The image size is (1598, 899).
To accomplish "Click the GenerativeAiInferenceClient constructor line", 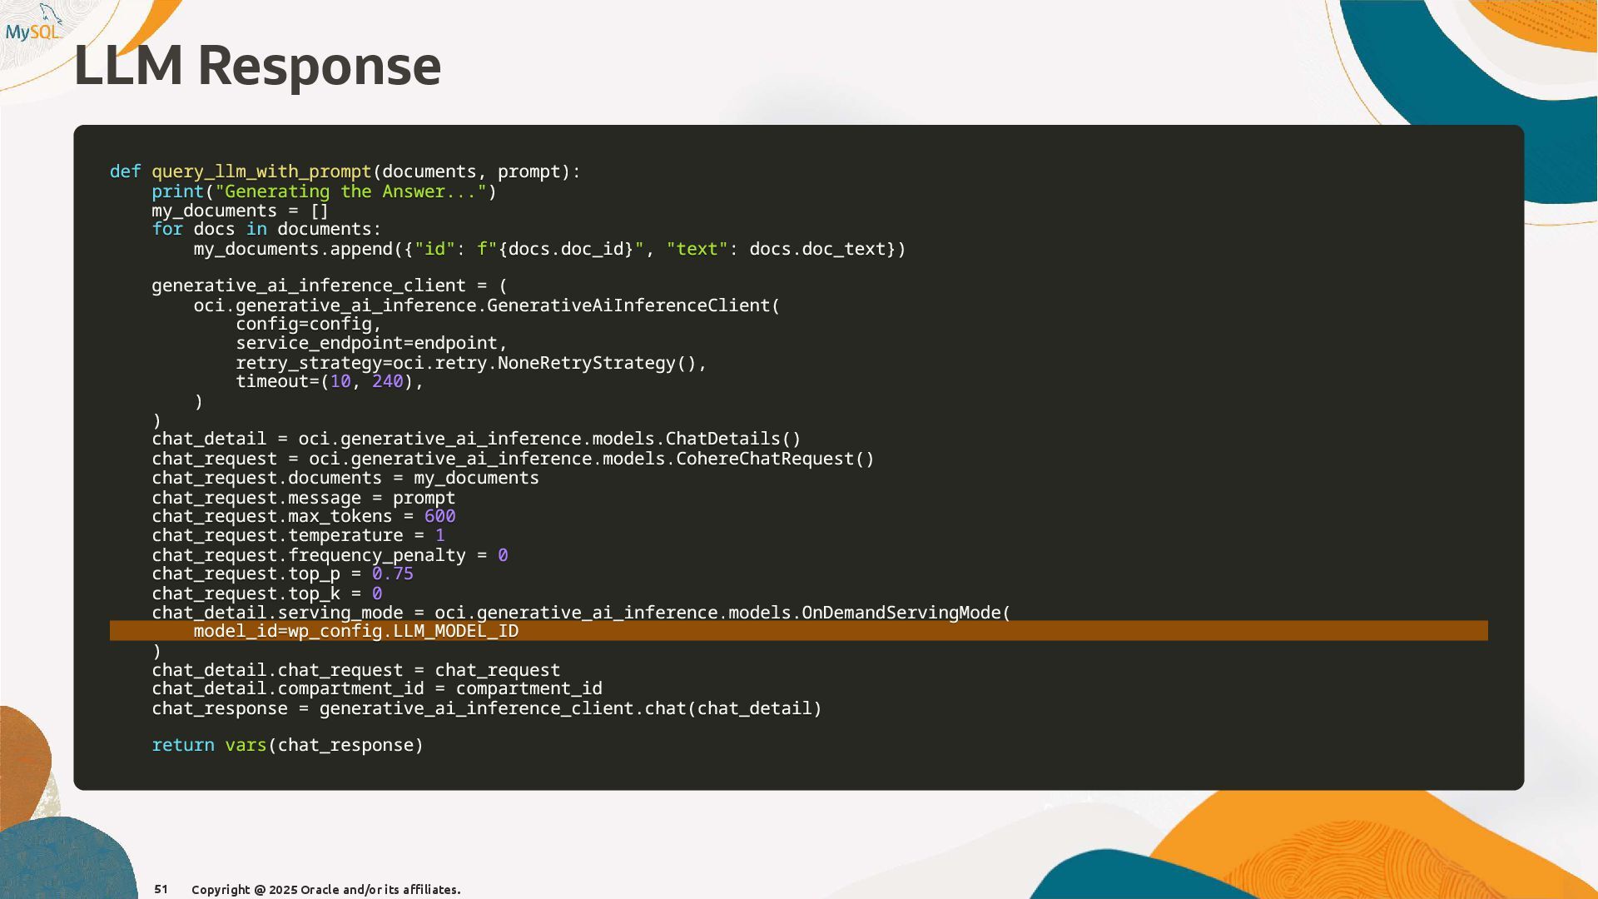I will [487, 305].
